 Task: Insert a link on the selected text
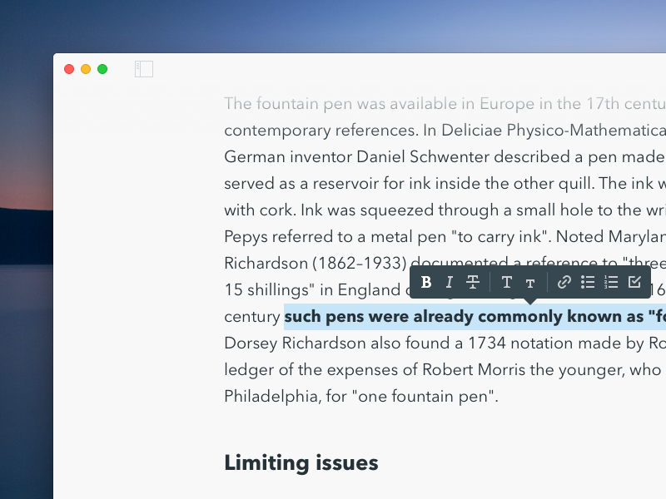click(564, 283)
